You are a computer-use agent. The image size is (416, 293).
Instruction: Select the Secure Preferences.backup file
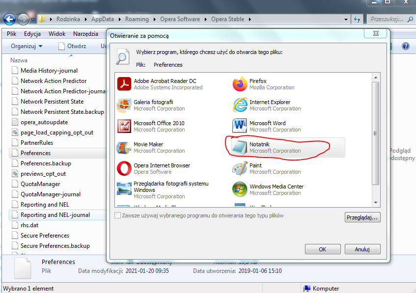[55, 246]
